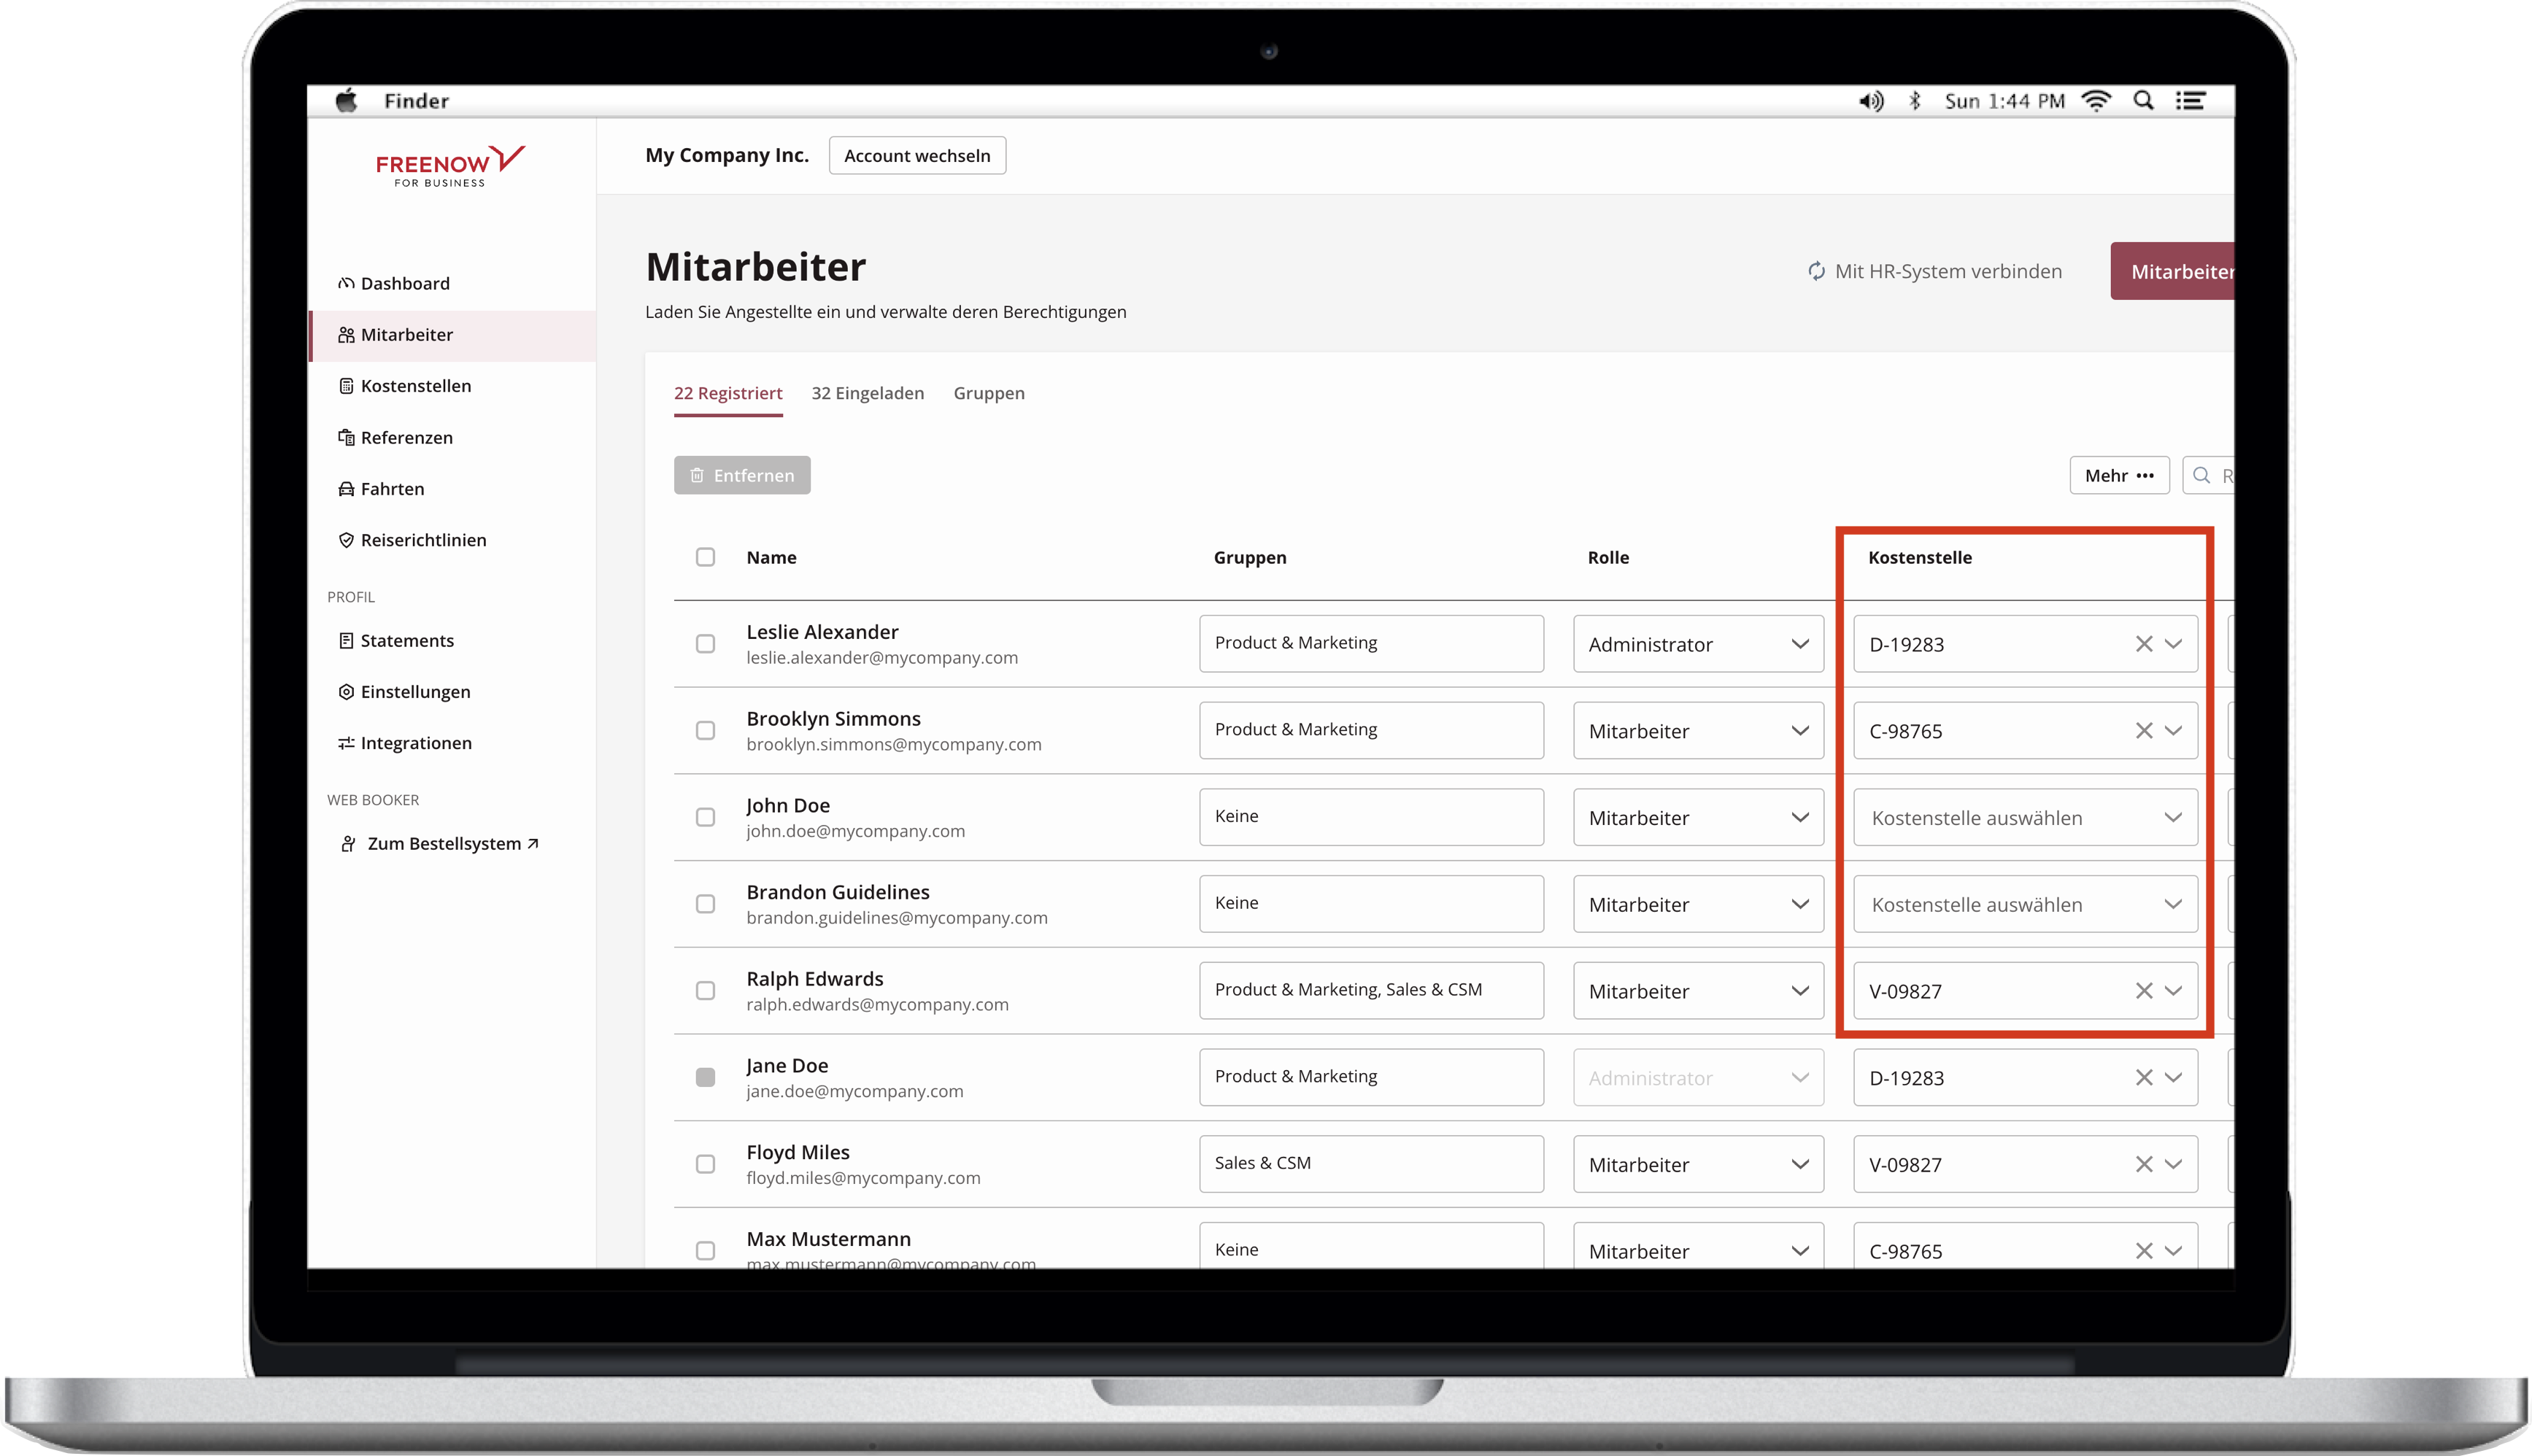The width and height of the screenshot is (2532, 1456).
Task: Click the Name column header
Action: [771, 557]
